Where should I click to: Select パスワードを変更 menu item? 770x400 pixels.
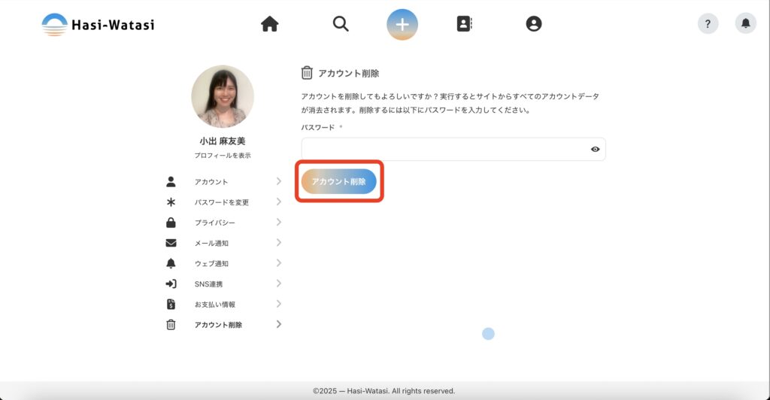coord(222,202)
